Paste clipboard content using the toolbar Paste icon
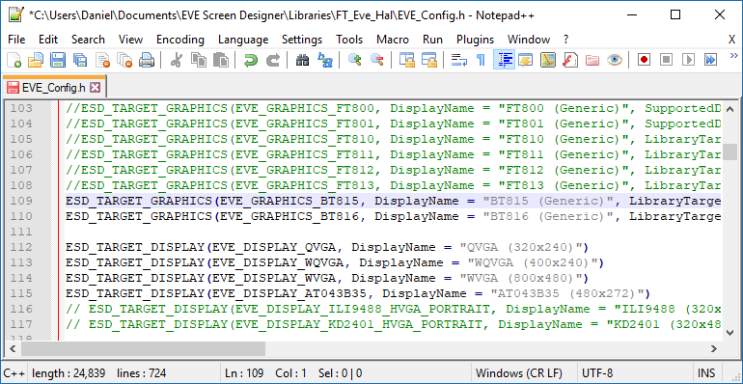 pyautogui.click(x=220, y=60)
